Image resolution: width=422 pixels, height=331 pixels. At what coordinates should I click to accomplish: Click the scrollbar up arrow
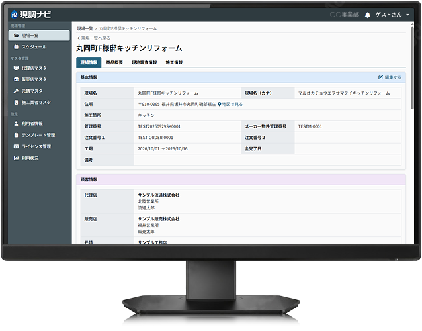pyautogui.click(x=412, y=24)
